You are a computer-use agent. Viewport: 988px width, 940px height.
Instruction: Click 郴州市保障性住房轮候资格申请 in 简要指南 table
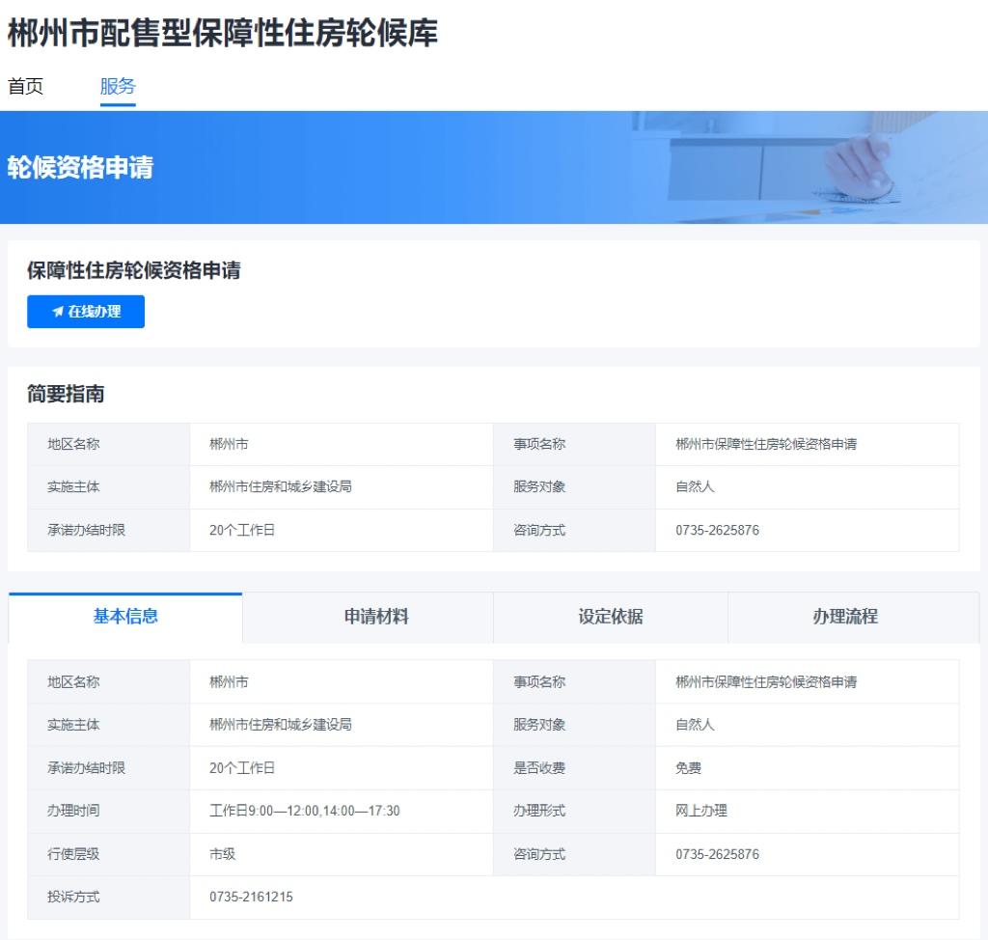point(766,445)
